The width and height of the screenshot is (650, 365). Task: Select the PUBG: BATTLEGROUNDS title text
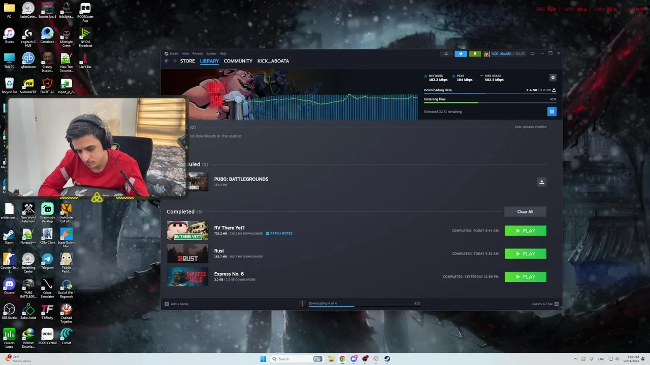241,179
